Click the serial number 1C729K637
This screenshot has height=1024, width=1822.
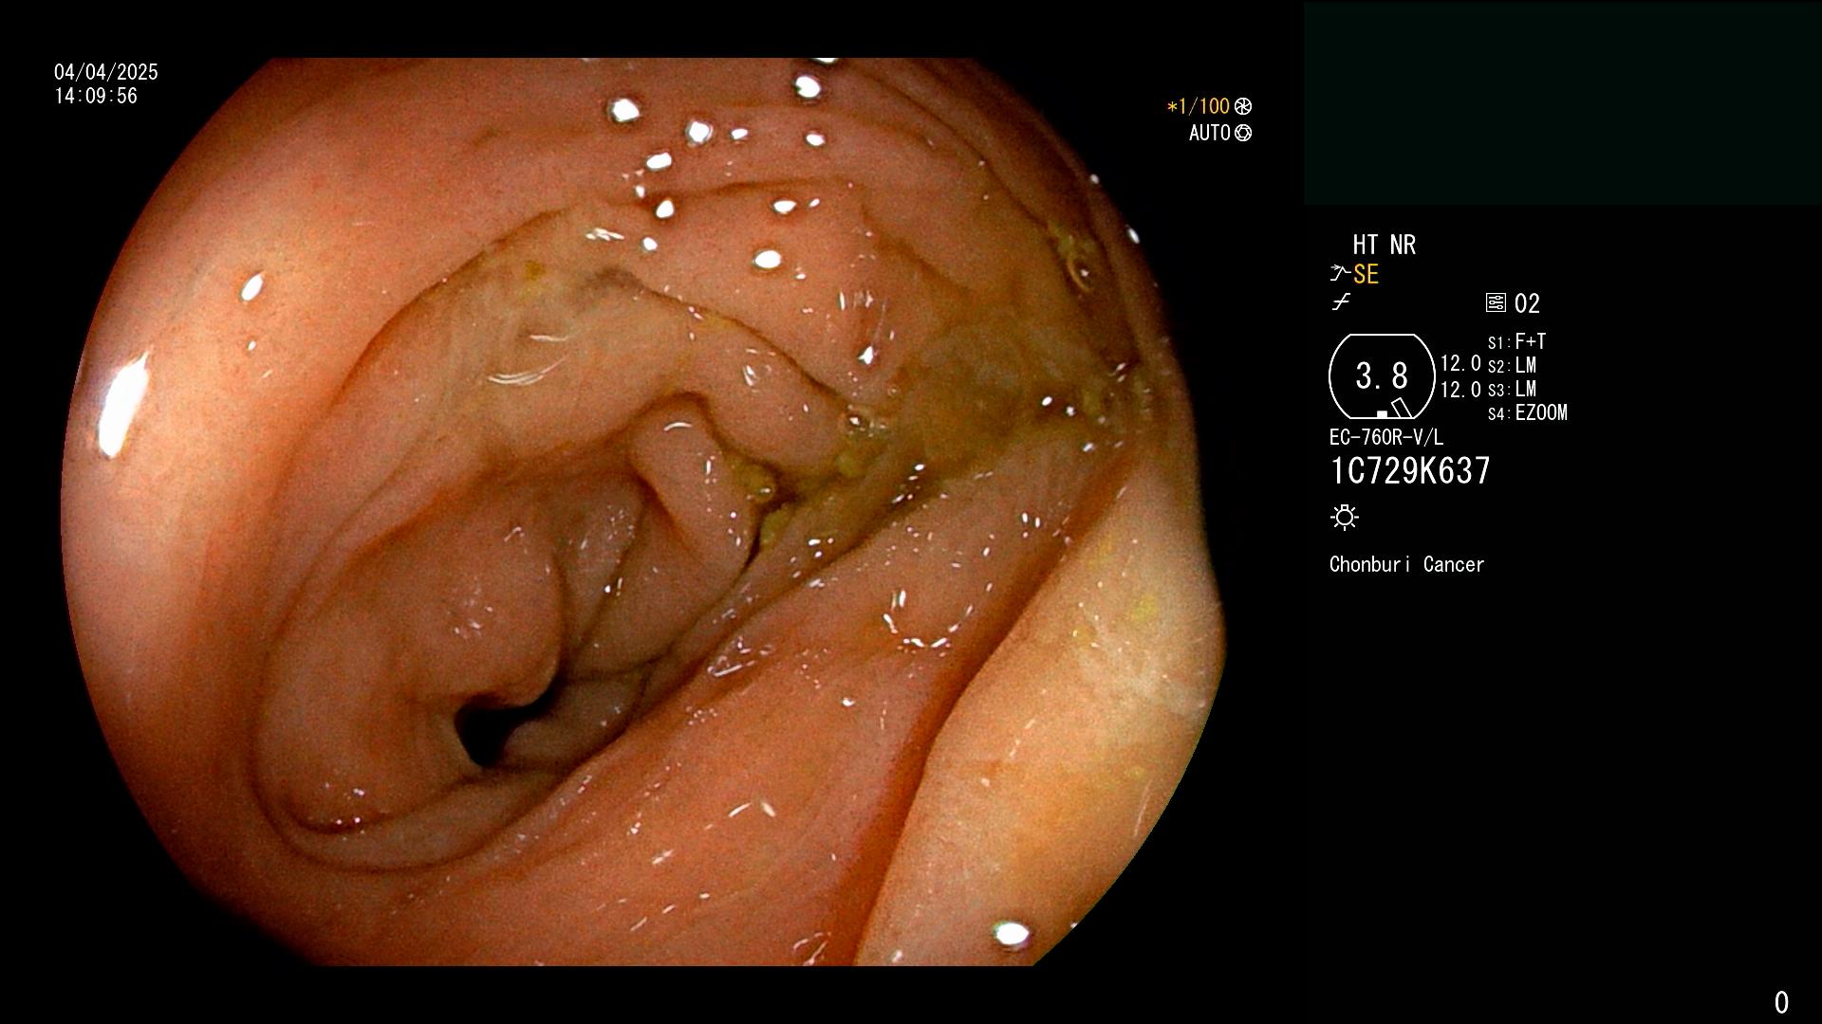(x=1410, y=471)
